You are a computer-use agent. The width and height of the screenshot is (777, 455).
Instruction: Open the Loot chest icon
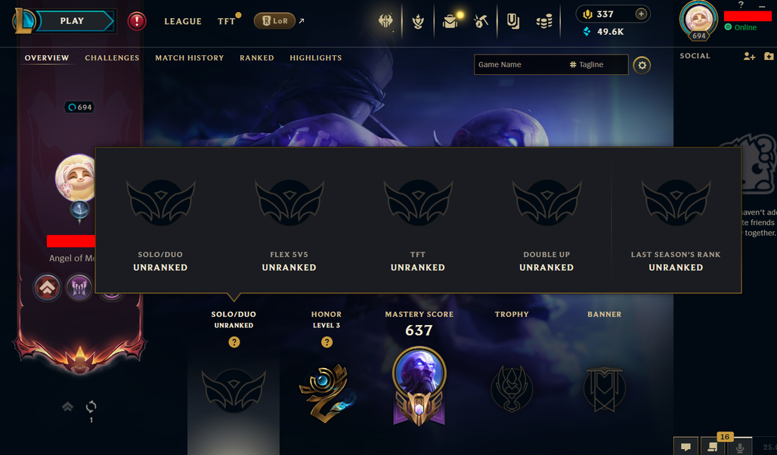click(450, 21)
